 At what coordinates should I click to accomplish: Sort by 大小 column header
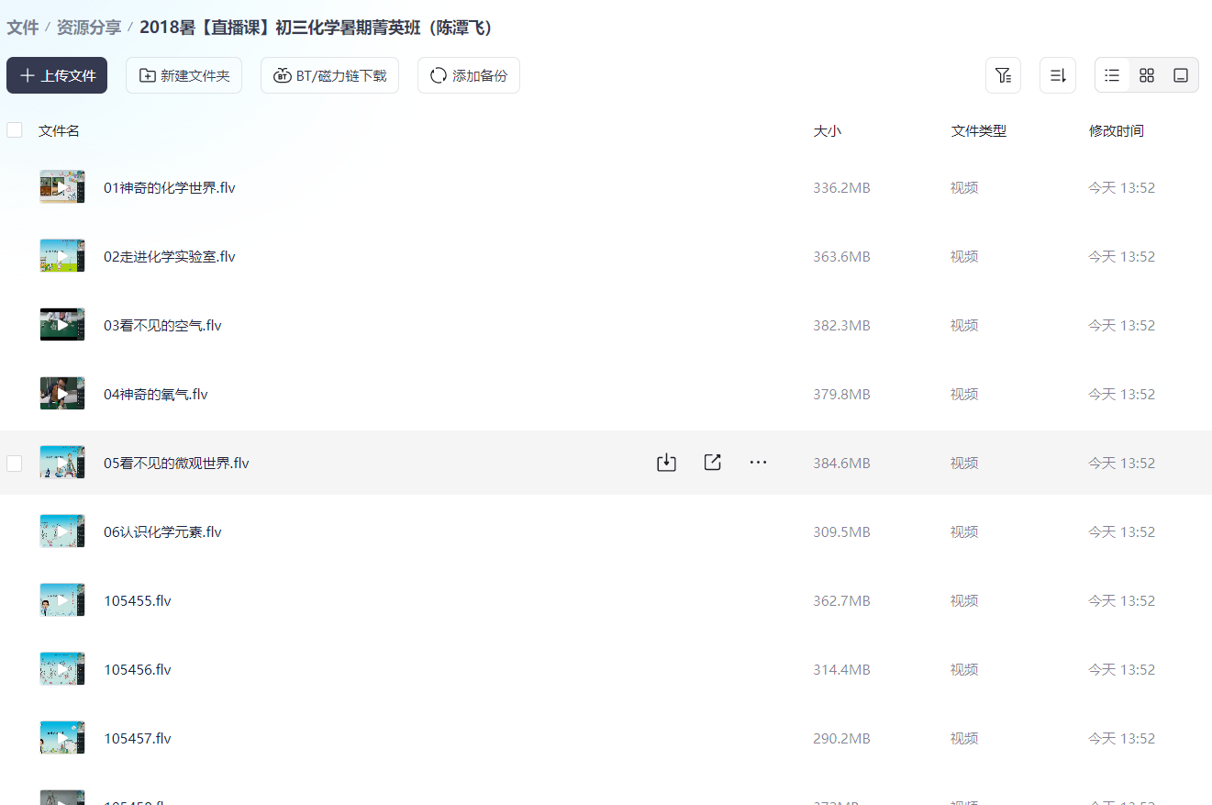[827, 130]
